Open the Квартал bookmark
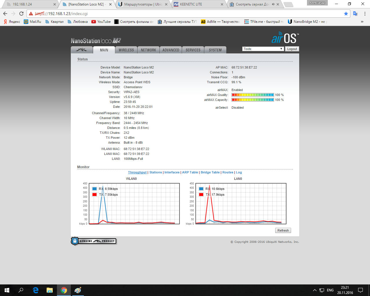Screen dimensions: 370x296 54,22
